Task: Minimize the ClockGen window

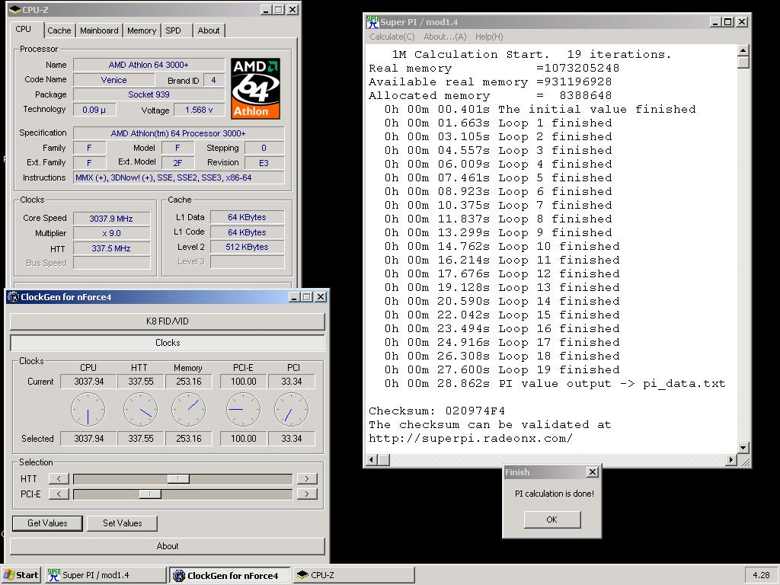Action: (294, 297)
